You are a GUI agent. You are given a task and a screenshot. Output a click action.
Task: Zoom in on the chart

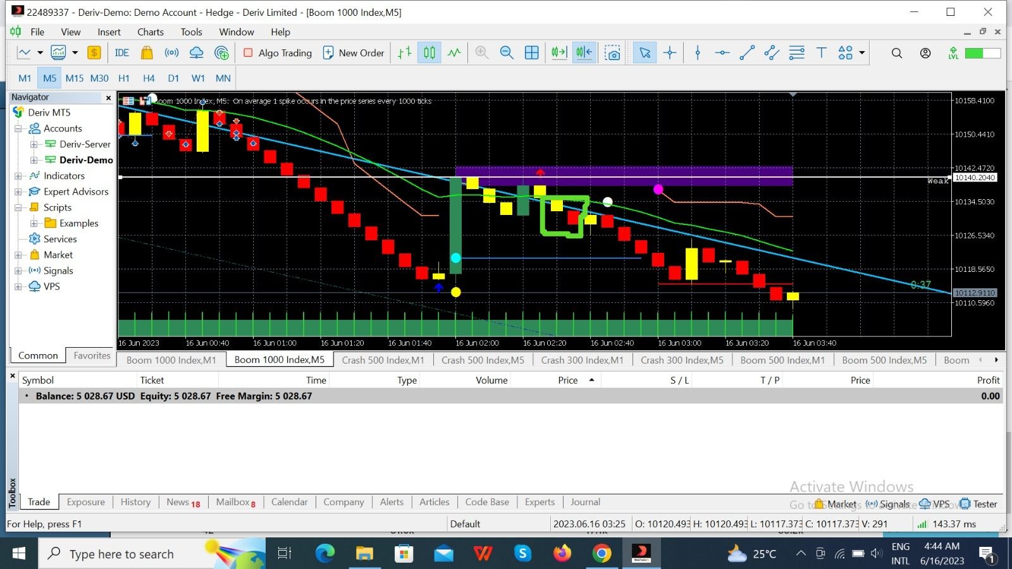point(482,53)
